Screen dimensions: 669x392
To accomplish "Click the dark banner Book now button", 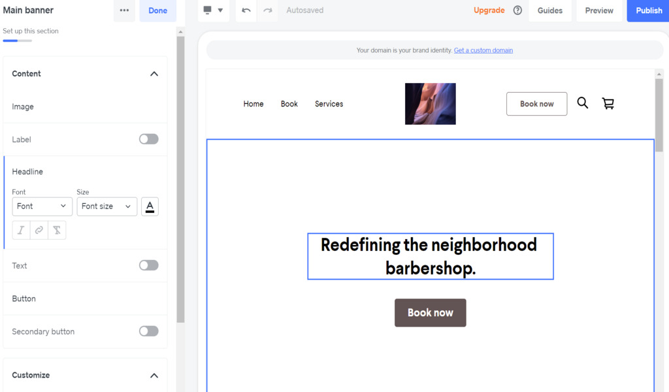I will (x=430, y=313).
